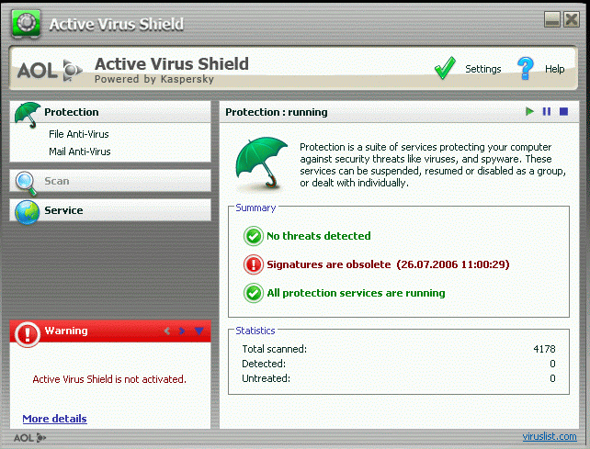Image resolution: width=590 pixels, height=449 pixels.
Task: Click the green check icon for No threats detected
Action: pyautogui.click(x=254, y=236)
